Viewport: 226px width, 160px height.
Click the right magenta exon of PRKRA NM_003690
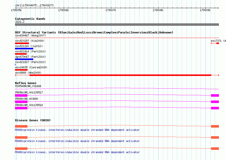[215, 102]
